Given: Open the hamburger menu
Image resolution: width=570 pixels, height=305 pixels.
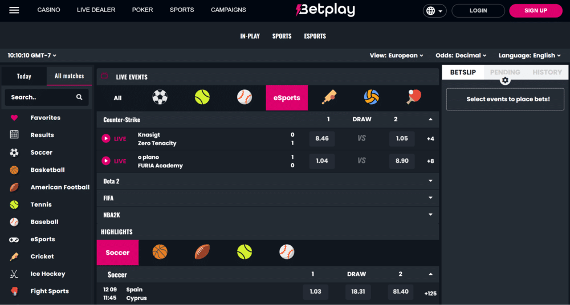Looking at the screenshot, I should coord(14,10).
